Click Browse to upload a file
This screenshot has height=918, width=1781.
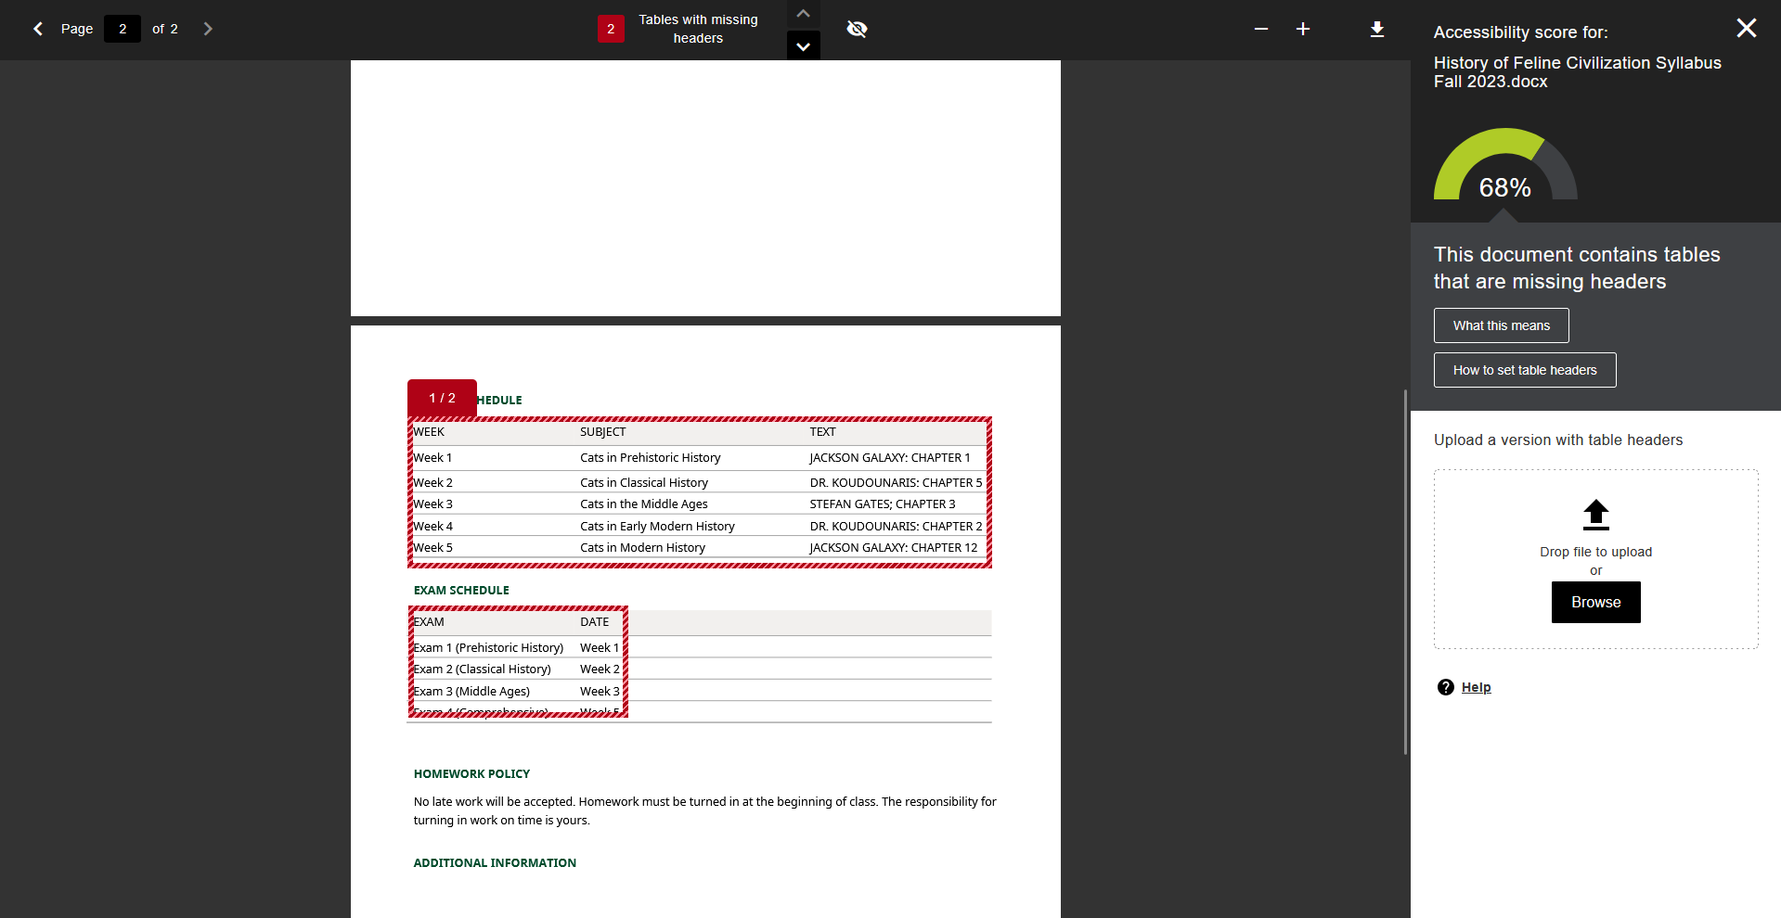pos(1594,602)
